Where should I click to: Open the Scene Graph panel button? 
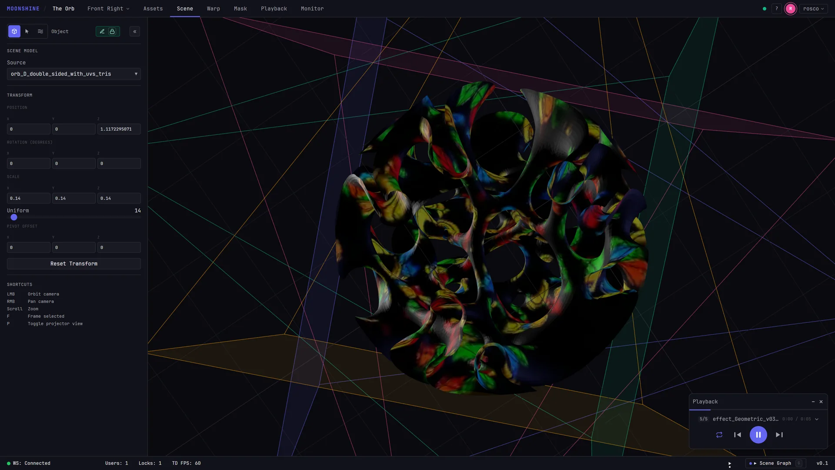click(776, 463)
